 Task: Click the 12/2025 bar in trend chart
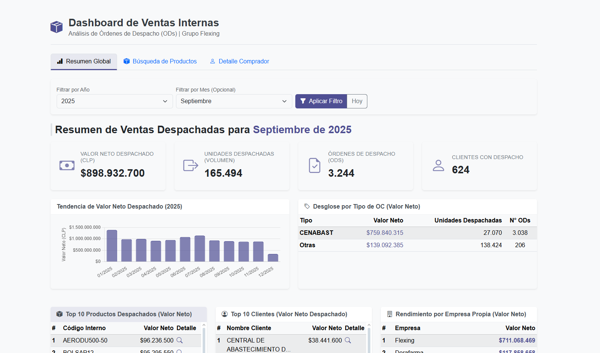pyautogui.click(x=273, y=258)
